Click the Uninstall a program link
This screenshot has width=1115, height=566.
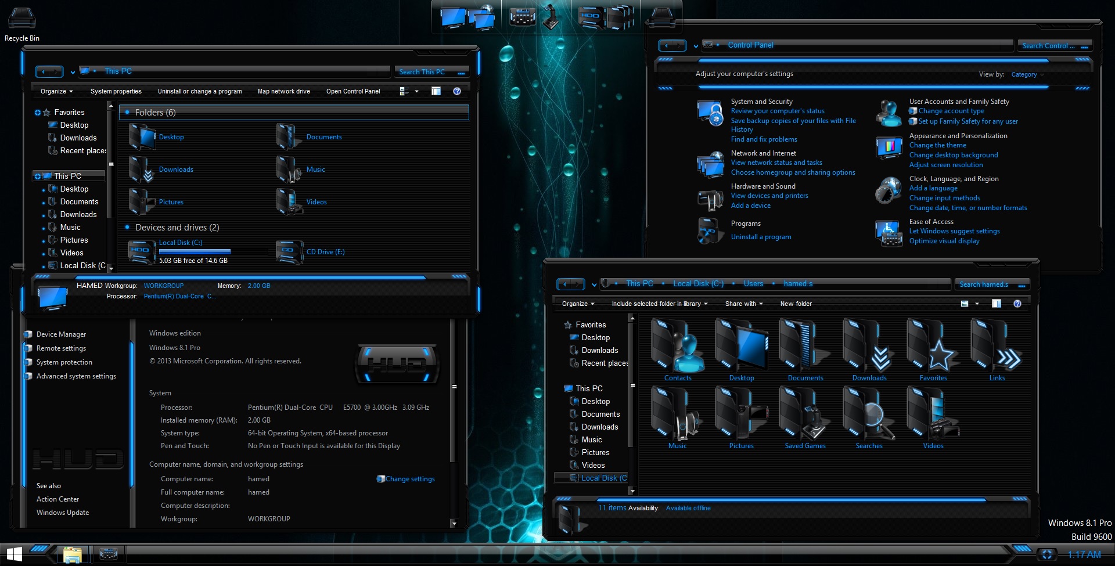click(761, 237)
